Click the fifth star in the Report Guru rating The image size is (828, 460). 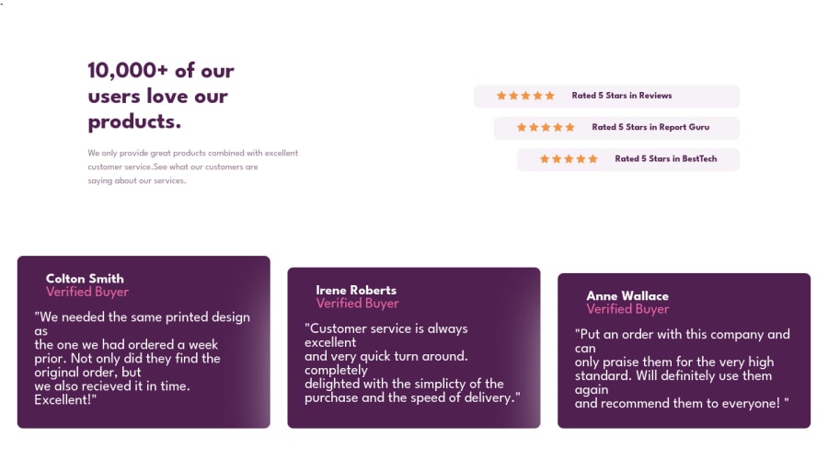569,127
